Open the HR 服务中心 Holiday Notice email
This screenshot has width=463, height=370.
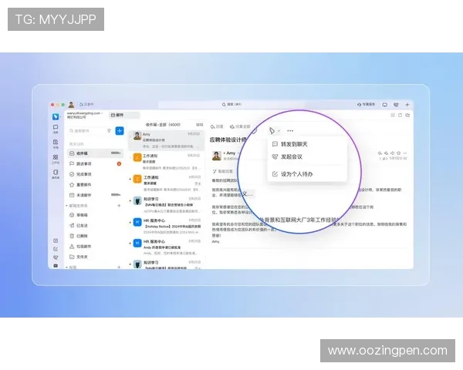click(166, 227)
